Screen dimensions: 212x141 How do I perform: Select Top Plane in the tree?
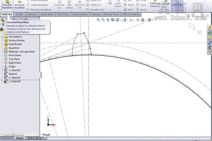pyautogui.click(x=14, y=59)
